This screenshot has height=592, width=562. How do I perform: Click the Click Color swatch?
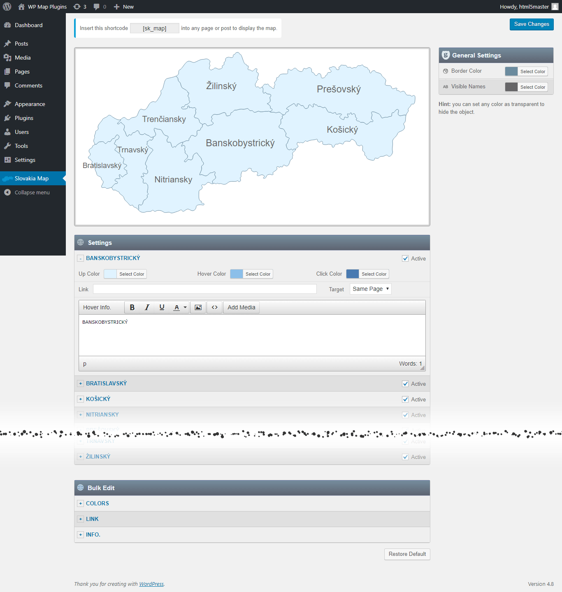coord(353,274)
